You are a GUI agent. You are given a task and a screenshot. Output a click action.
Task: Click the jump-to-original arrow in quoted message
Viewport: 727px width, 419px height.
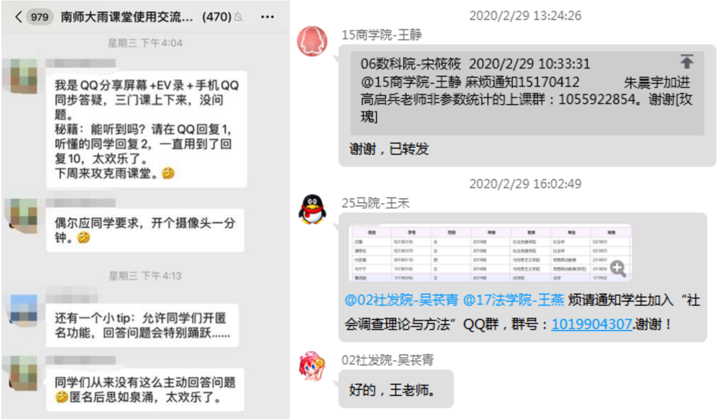[x=687, y=61]
